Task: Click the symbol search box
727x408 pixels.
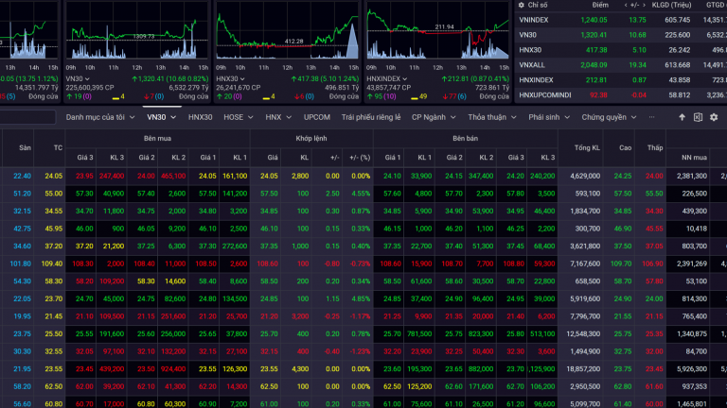Action: click(27, 117)
